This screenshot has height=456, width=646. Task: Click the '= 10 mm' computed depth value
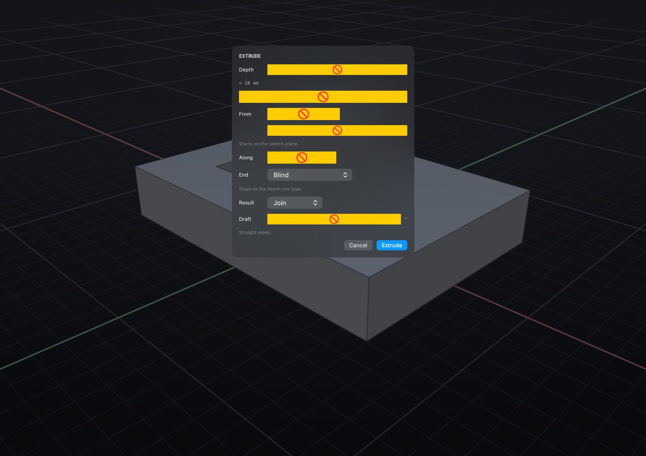pyautogui.click(x=249, y=83)
